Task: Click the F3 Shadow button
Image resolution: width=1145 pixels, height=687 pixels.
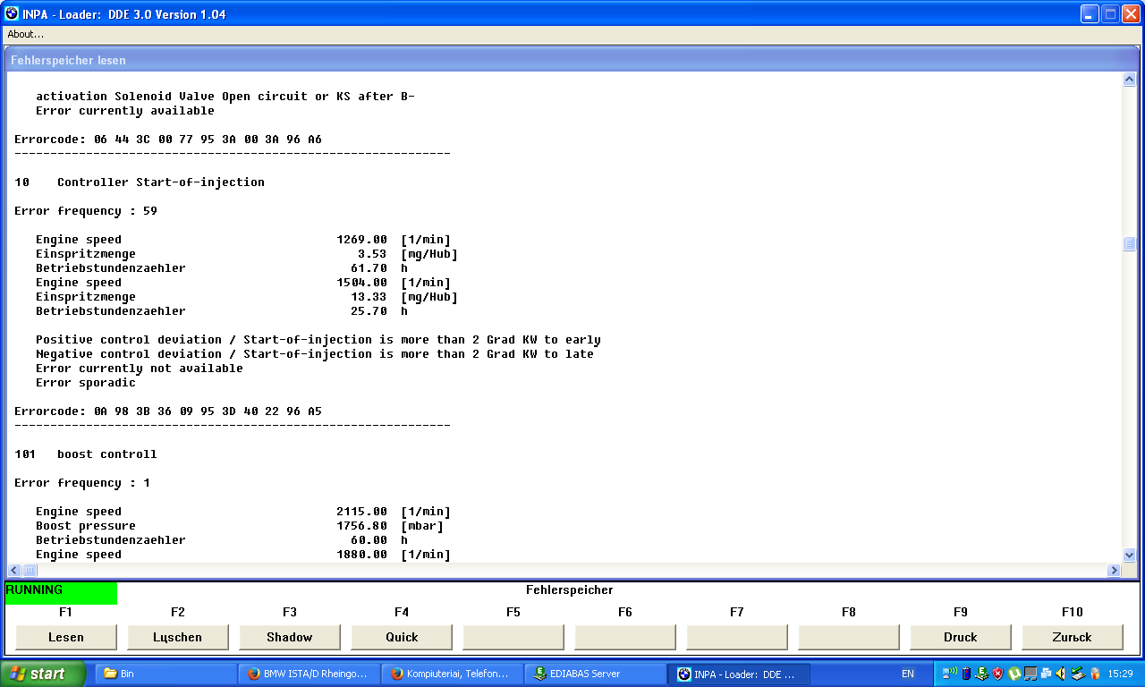Action: (290, 637)
